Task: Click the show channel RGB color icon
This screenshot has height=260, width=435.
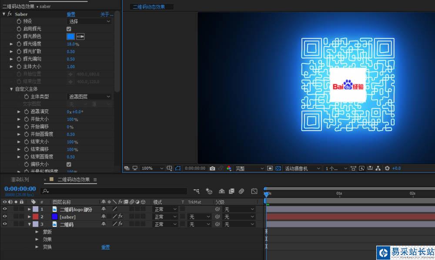Action: [x=229, y=169]
